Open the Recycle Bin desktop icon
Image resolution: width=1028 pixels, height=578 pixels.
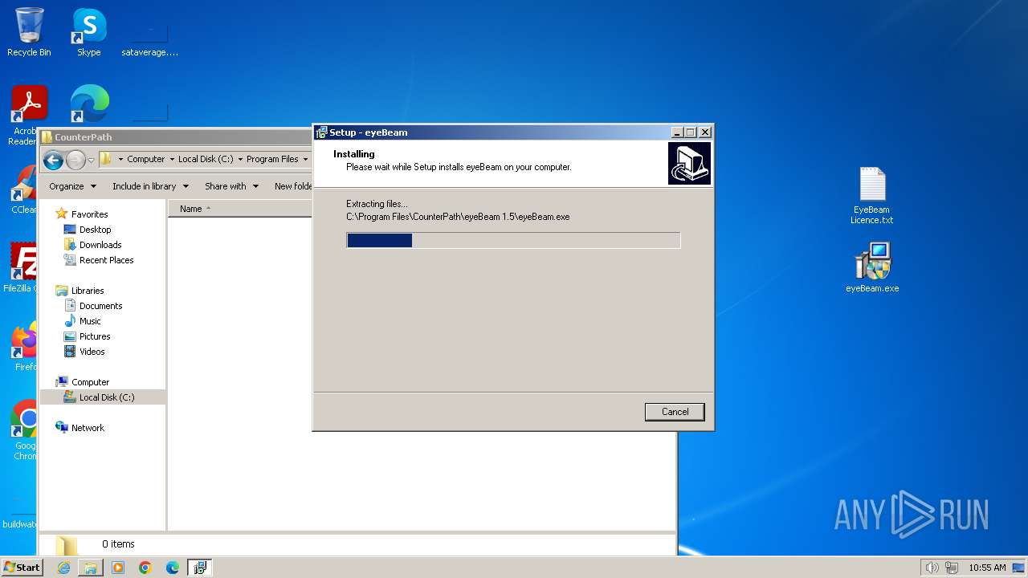pos(29,32)
